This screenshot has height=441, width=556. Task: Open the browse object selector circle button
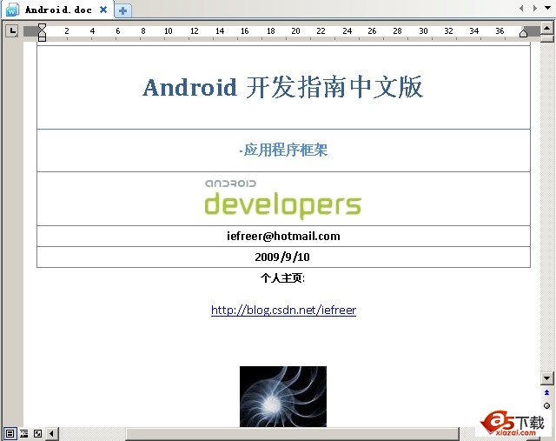pos(546,405)
